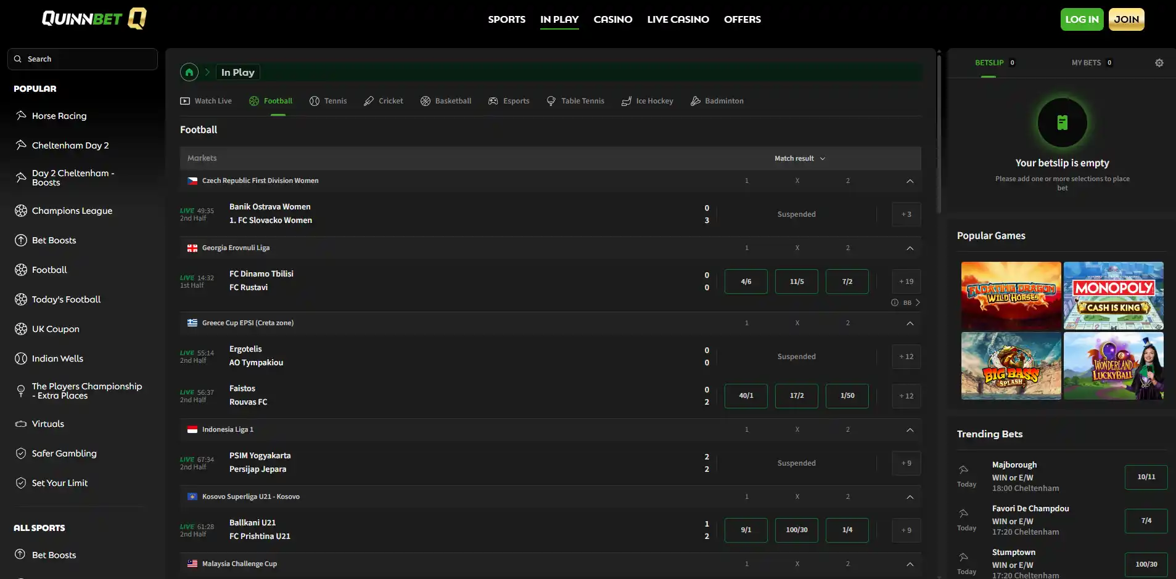
Task: Add Favori De Champdou 7/4 bet
Action: 1146,521
